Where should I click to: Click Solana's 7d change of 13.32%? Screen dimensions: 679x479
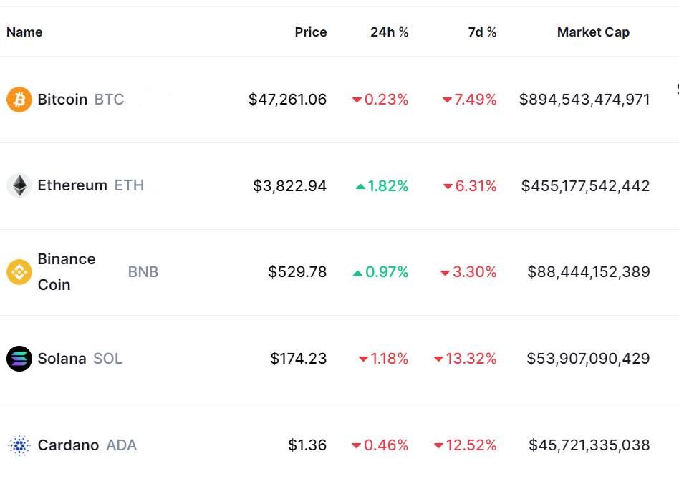coord(471,359)
